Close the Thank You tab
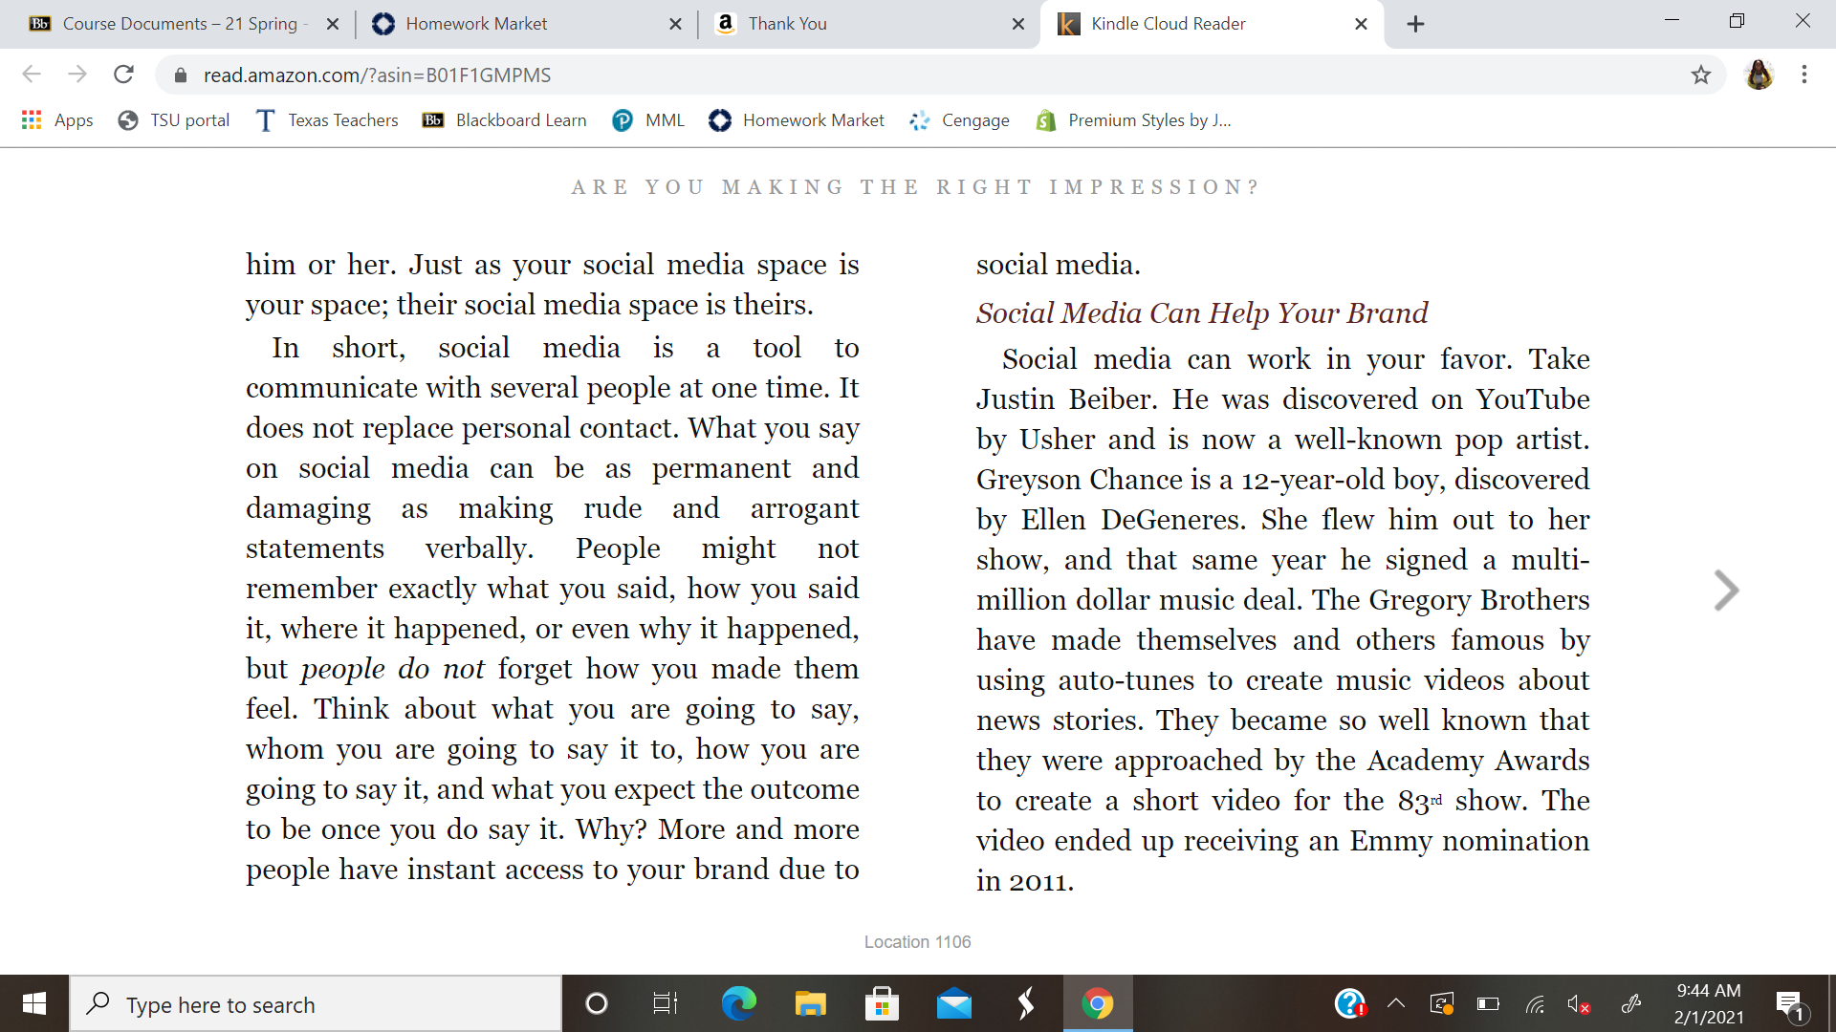The image size is (1836, 1032). coord(1018,24)
